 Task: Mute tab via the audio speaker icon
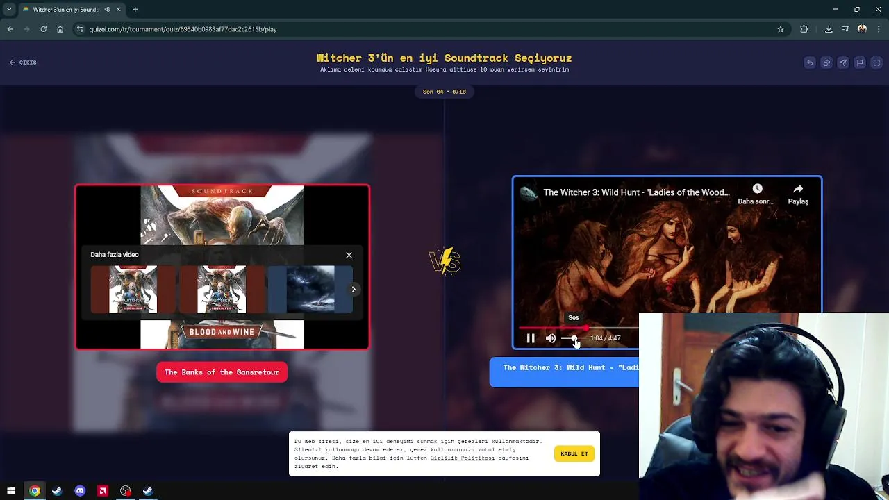(107, 10)
